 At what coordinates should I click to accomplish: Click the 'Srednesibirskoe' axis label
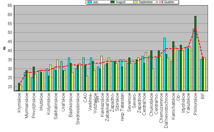coord(78,109)
